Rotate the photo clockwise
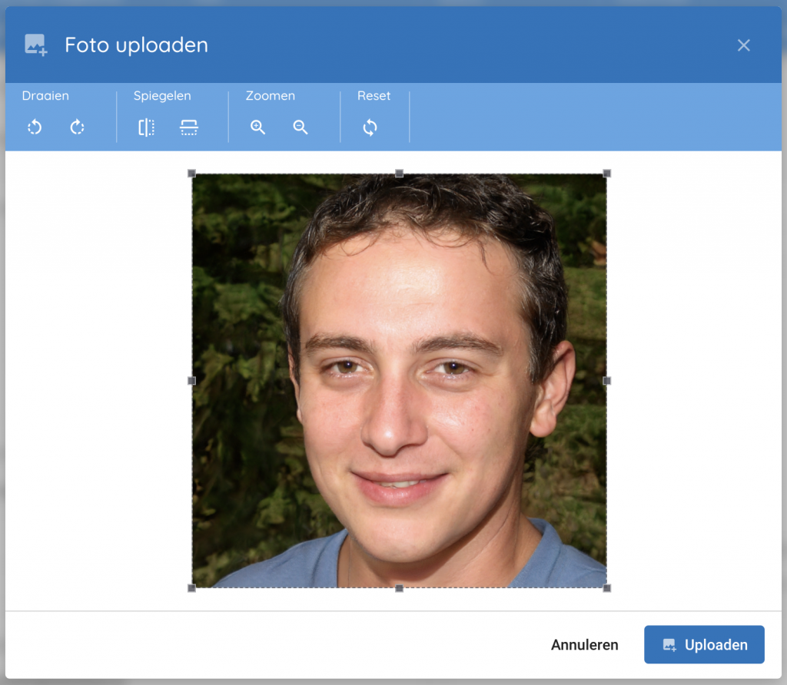787x685 pixels. 77,127
